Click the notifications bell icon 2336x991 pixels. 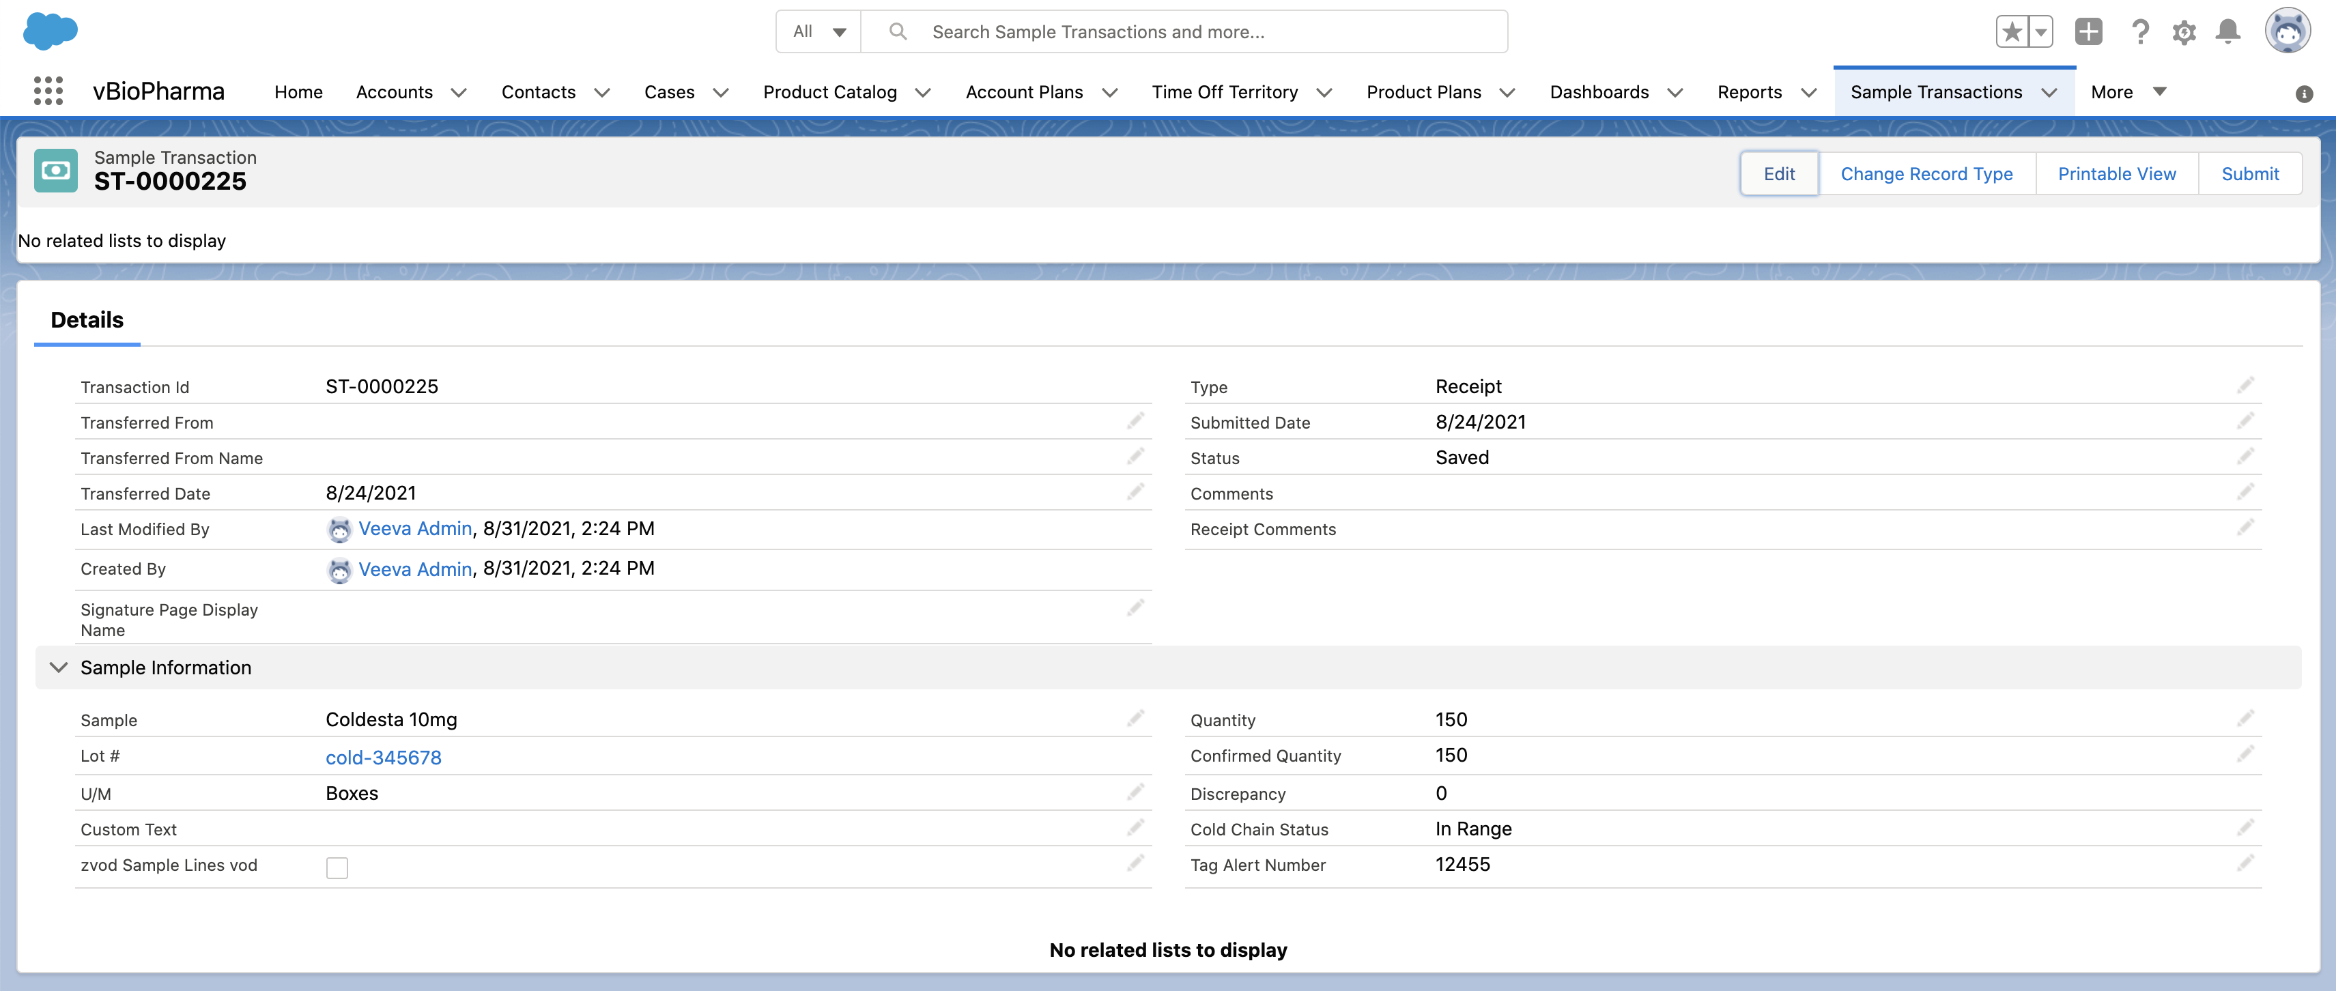click(x=2227, y=31)
